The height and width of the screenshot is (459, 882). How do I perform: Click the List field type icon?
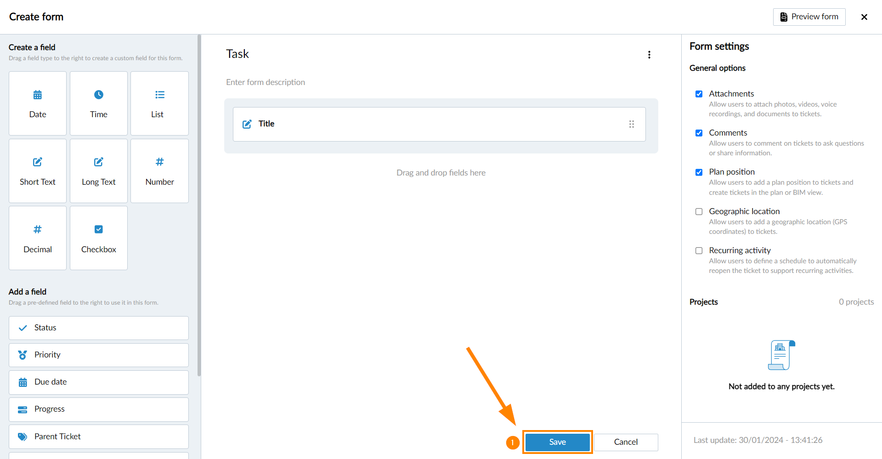tap(159, 95)
